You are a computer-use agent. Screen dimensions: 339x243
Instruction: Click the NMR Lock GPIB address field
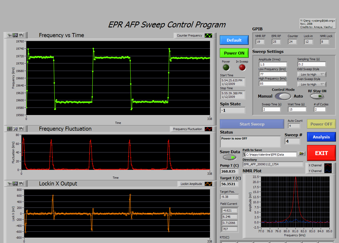click(x=324, y=42)
